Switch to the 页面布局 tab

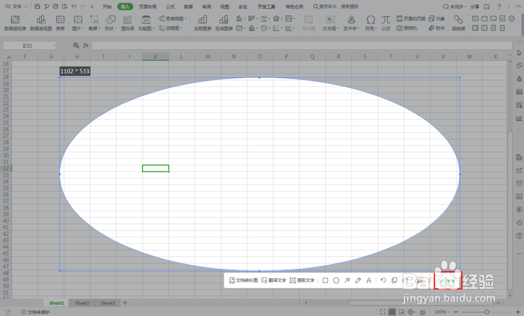(x=147, y=6)
